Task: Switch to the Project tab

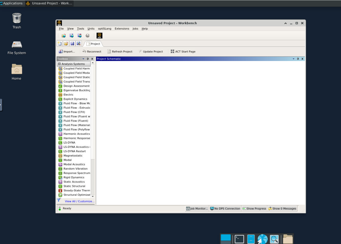Action: coord(93,44)
